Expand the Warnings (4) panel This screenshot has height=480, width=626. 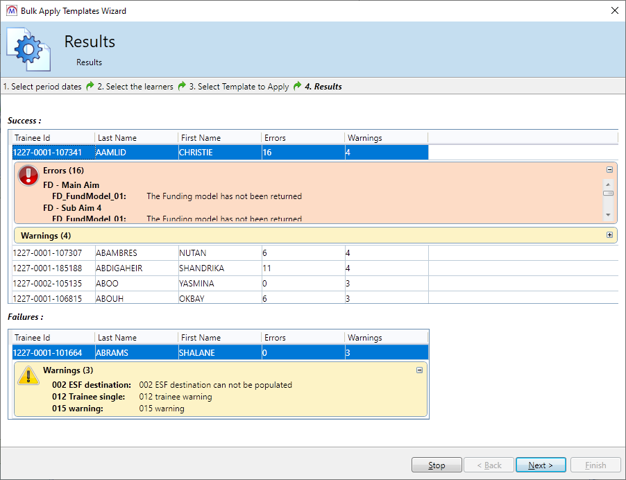pos(609,235)
